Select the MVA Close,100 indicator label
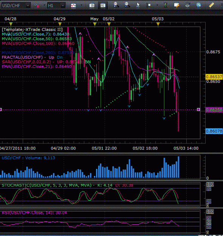223x236 pixels. click(x=38, y=43)
